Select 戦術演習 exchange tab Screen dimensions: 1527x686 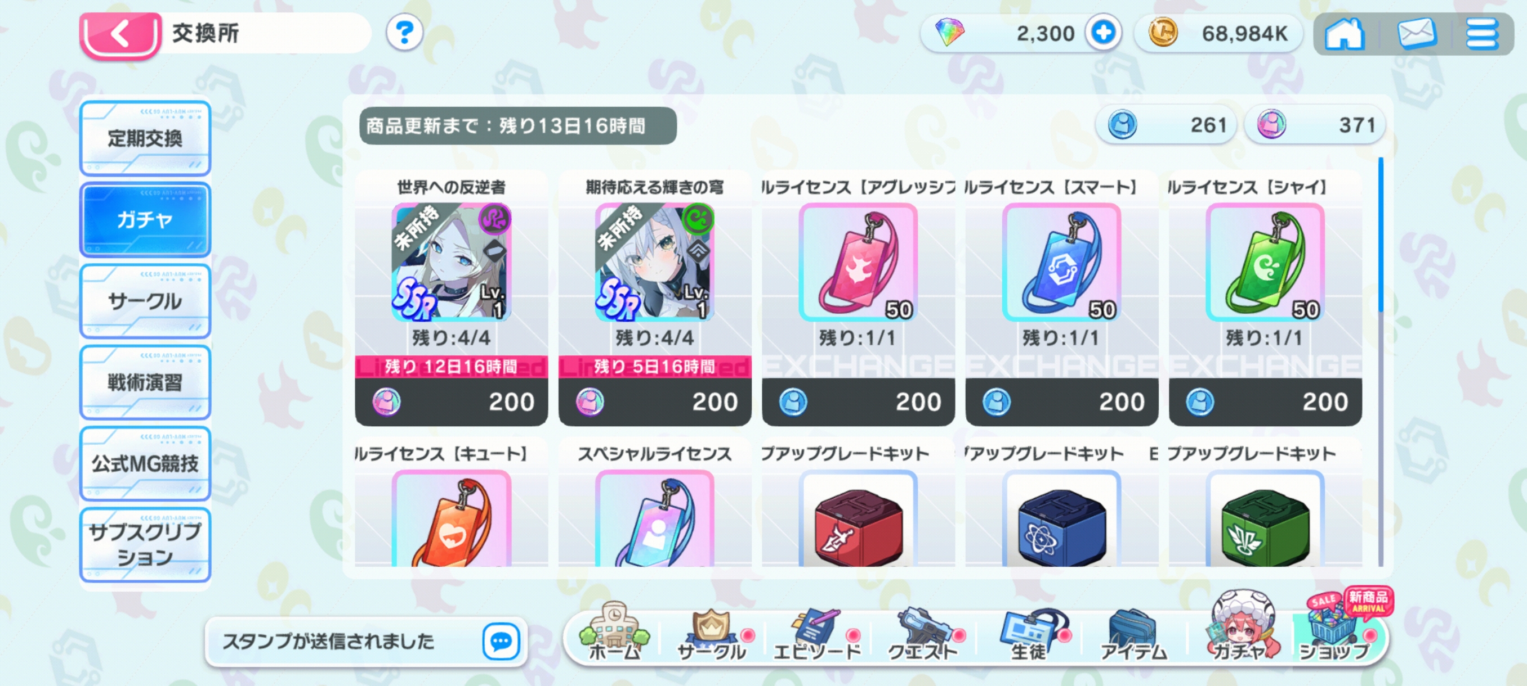pyautogui.click(x=145, y=382)
